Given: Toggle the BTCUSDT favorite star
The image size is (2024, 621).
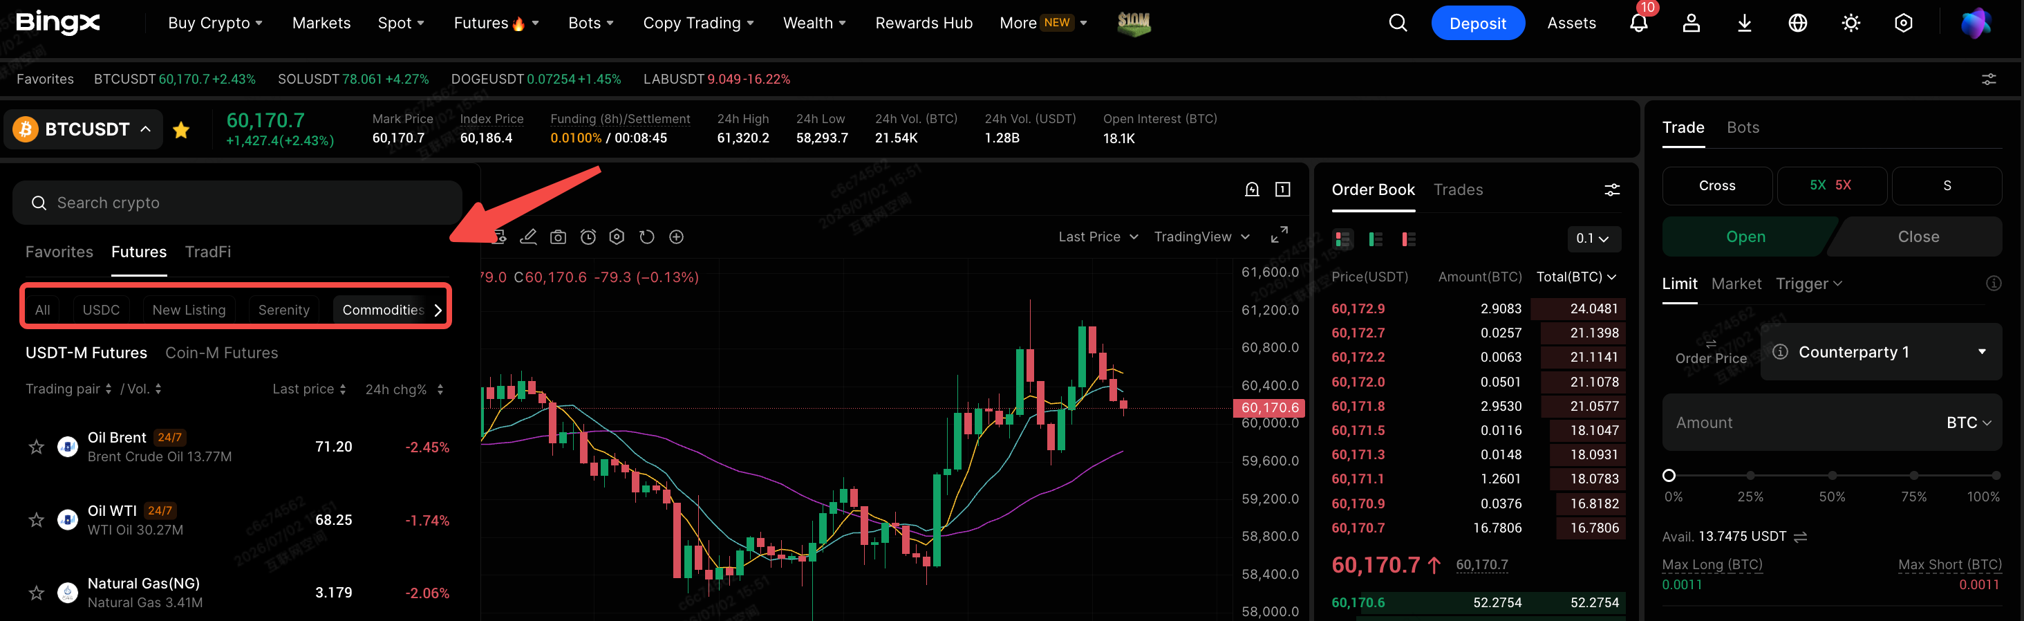Looking at the screenshot, I should tap(180, 130).
